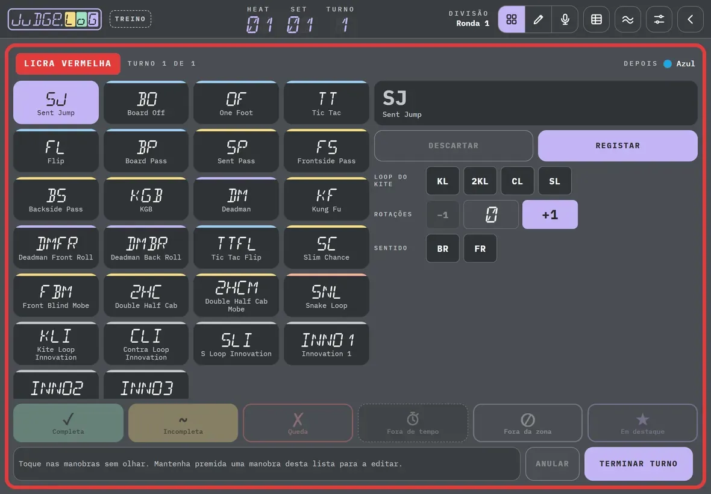Activate the microphone icon
The height and width of the screenshot is (494, 711).
pos(565,19)
